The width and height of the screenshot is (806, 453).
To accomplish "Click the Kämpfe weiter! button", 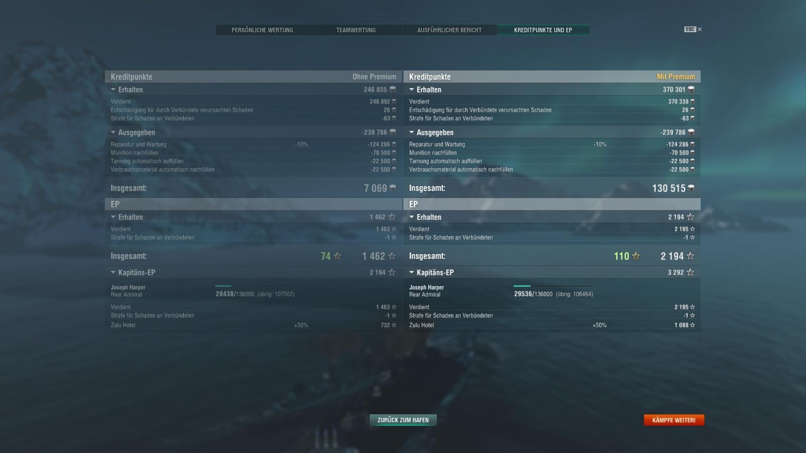I will 674,420.
